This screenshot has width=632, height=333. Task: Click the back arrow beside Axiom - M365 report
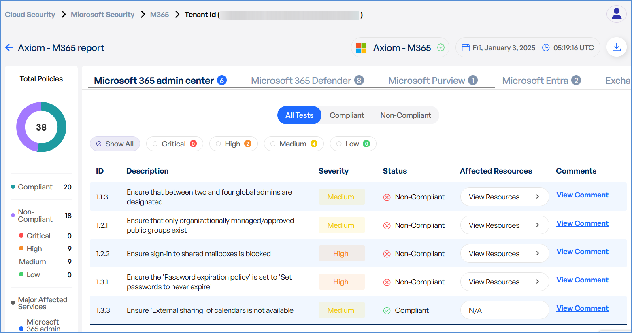pos(9,48)
